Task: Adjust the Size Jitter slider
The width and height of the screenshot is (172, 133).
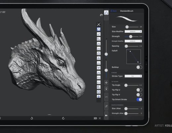Action: pyautogui.click(x=126, y=109)
